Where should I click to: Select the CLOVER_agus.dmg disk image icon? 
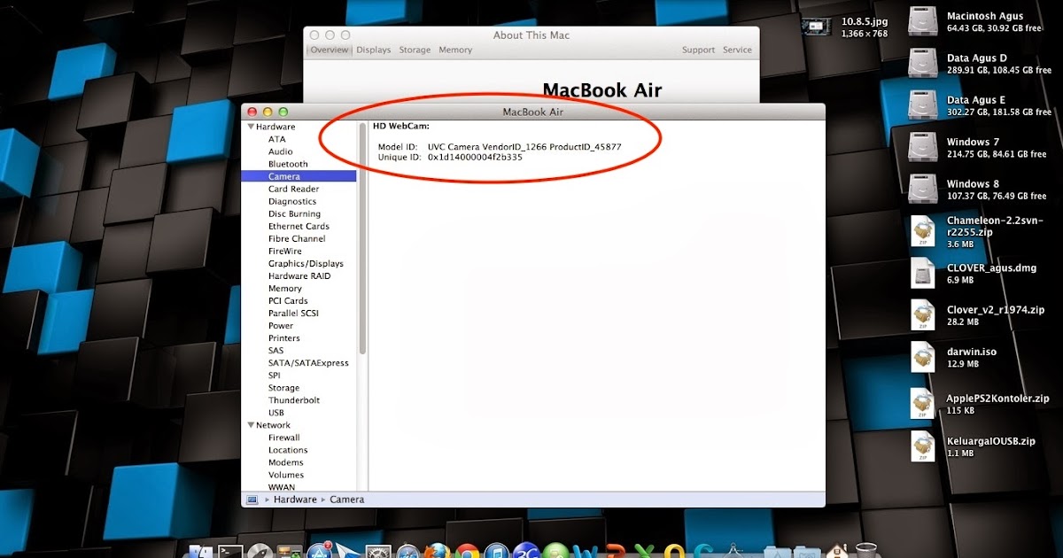point(923,273)
